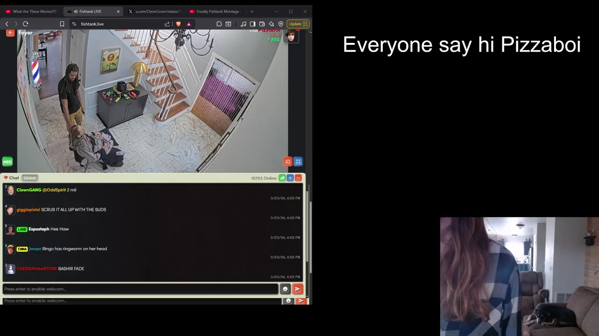Open a new tab with plus button
Viewport: 599px width, 336px height.
(x=252, y=11)
